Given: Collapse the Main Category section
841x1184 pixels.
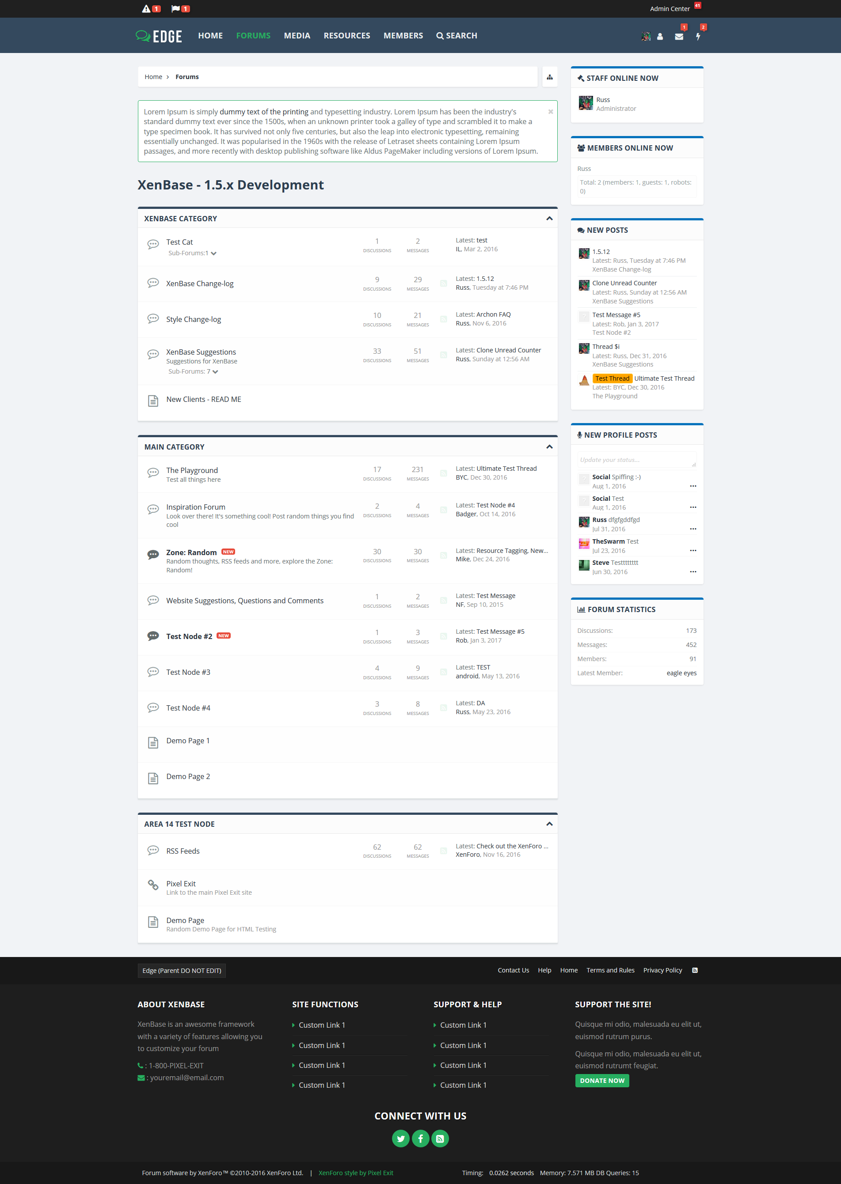Looking at the screenshot, I should click(x=549, y=446).
